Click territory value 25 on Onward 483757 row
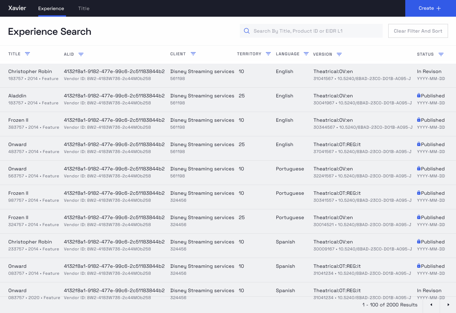Viewport: 456px width, 313px height. (242, 144)
